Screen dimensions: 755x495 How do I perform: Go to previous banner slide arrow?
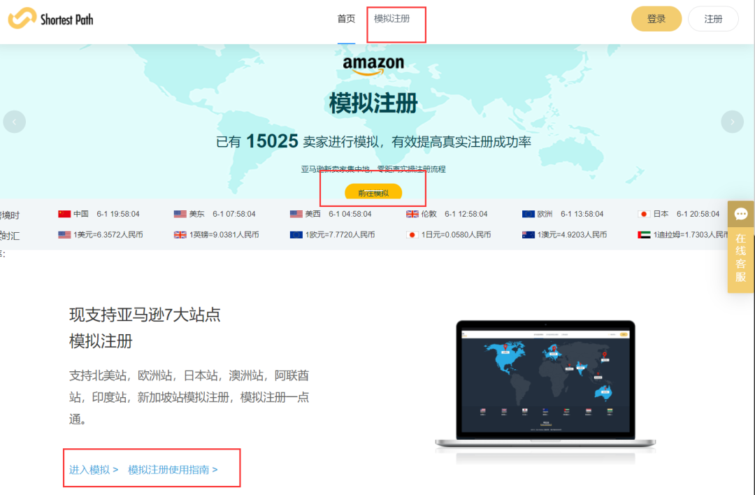(15, 122)
